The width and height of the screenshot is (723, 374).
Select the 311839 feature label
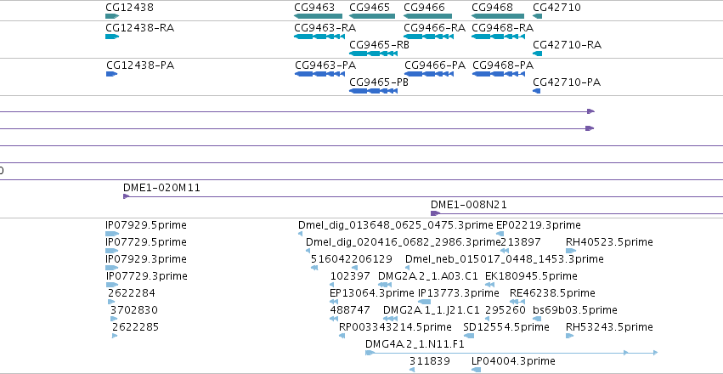(430, 360)
